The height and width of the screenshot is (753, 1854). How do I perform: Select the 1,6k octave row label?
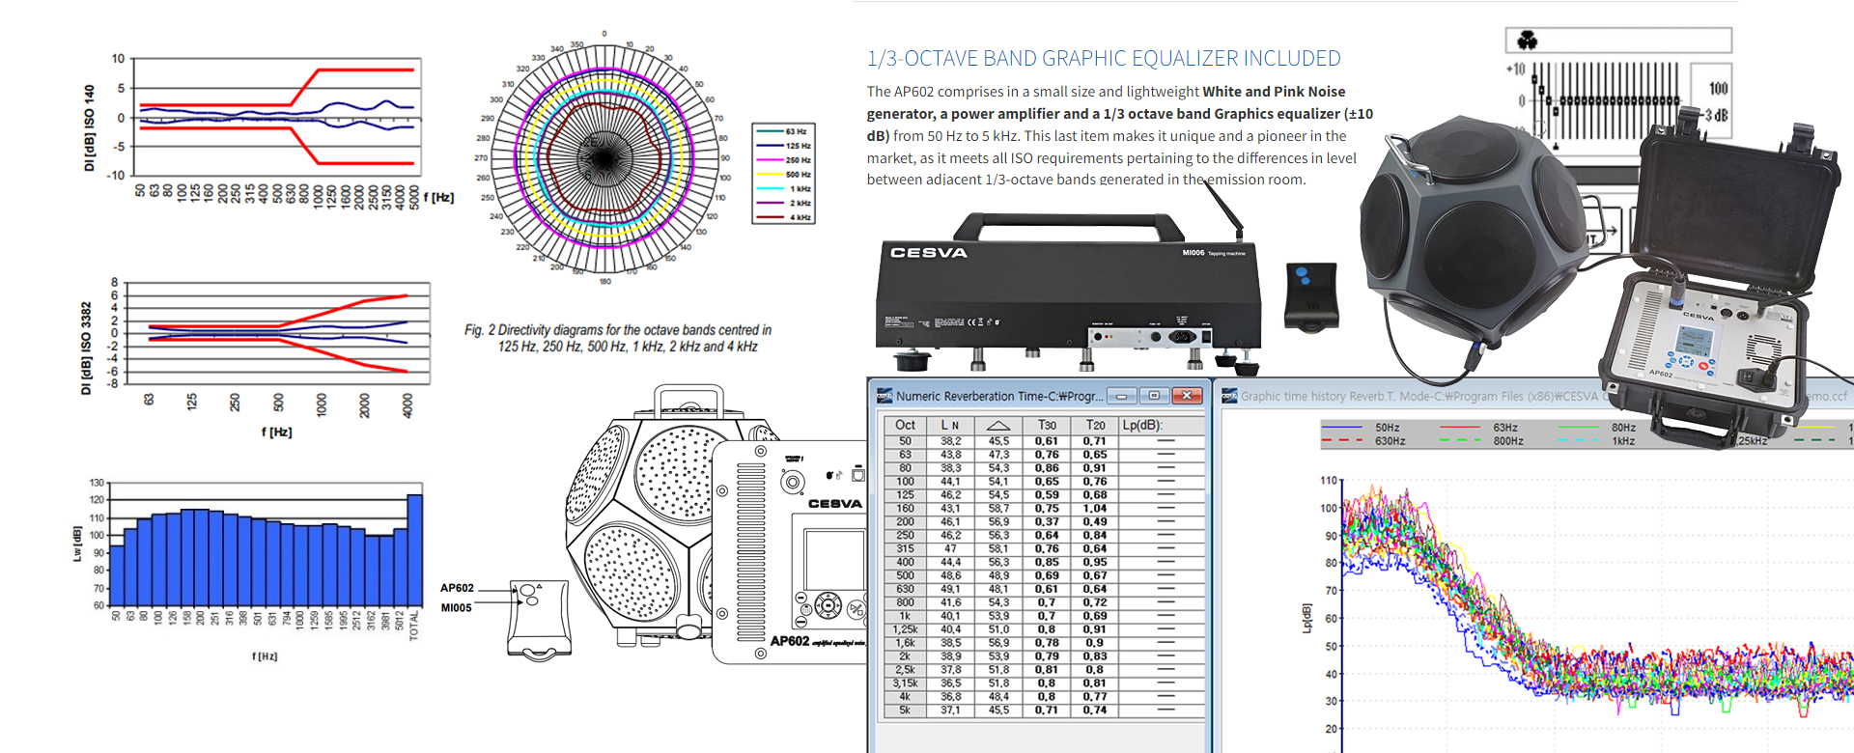point(905,642)
